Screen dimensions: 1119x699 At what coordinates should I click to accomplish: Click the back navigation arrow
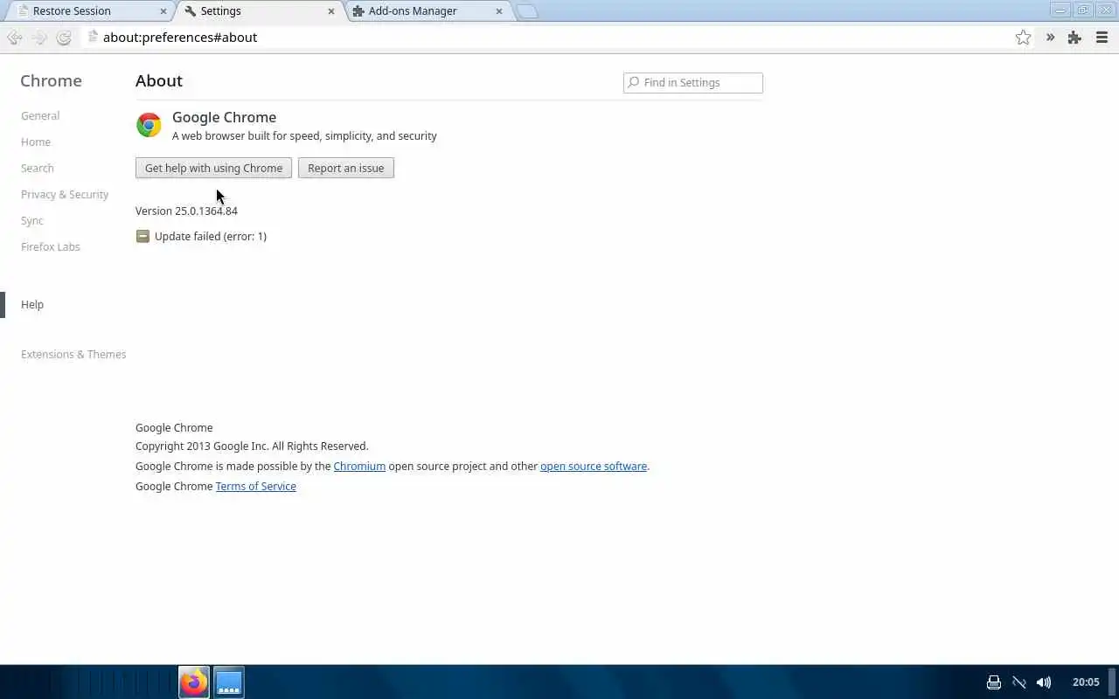(14, 38)
